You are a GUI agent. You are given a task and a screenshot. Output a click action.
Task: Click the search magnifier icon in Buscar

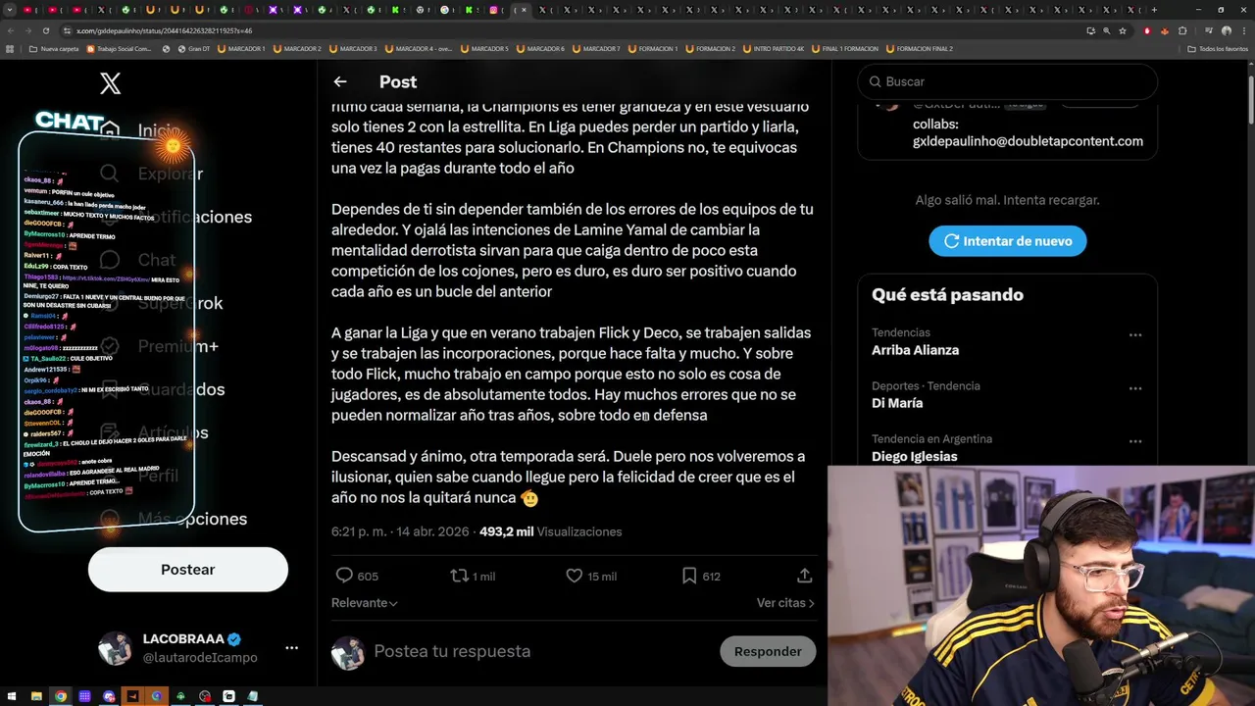coord(876,81)
